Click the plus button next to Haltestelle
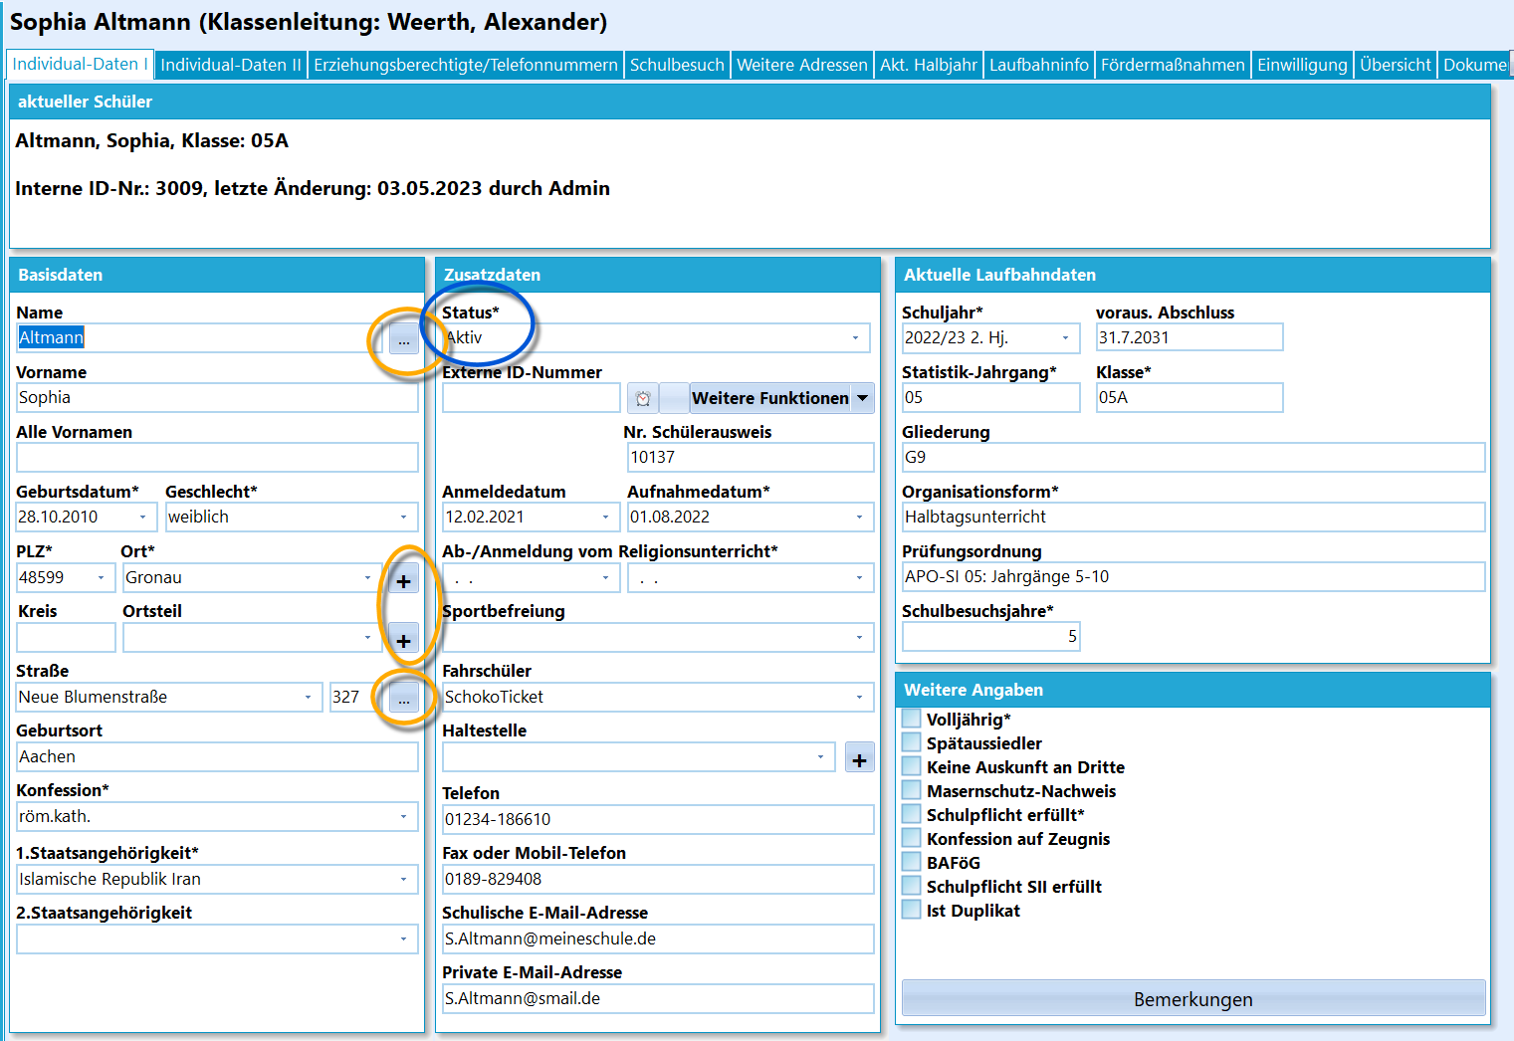This screenshot has width=1514, height=1041. tap(859, 758)
